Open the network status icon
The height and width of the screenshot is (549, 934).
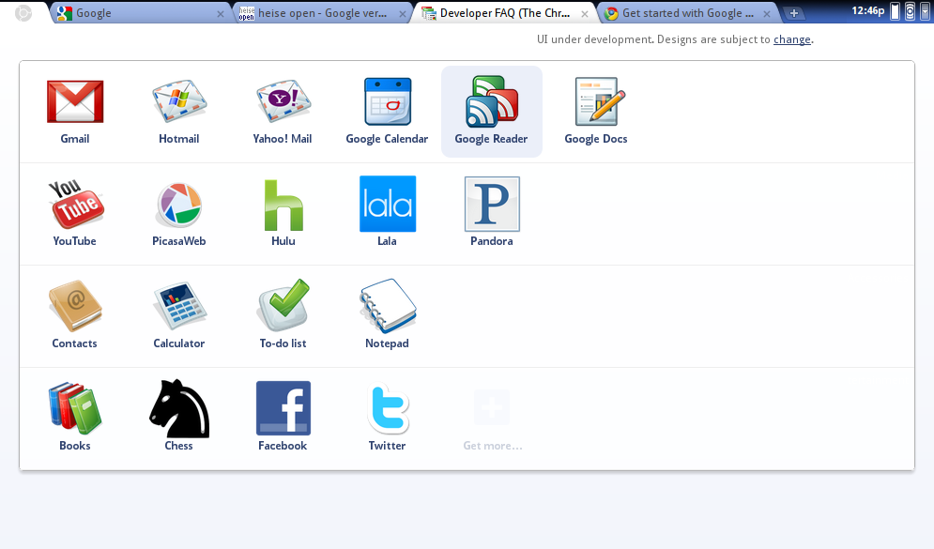910,11
